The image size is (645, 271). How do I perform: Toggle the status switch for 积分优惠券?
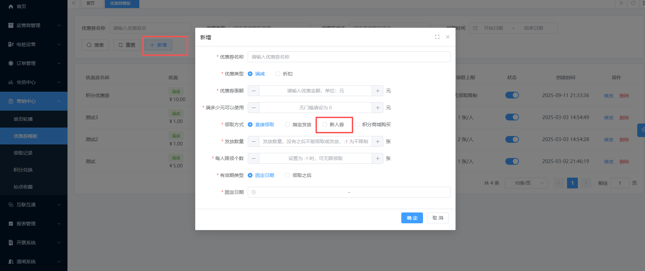(512, 95)
